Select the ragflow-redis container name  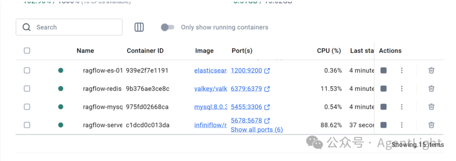coord(102,88)
